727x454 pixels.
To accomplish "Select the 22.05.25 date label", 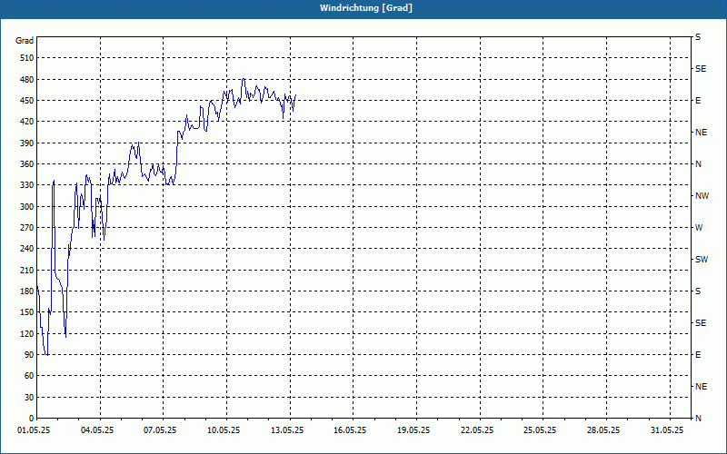I will [x=477, y=430].
